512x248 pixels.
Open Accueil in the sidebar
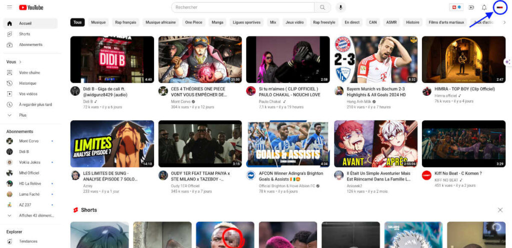point(30,23)
